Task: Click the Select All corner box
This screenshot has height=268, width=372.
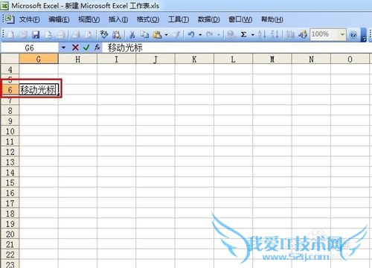Action: pos(10,59)
